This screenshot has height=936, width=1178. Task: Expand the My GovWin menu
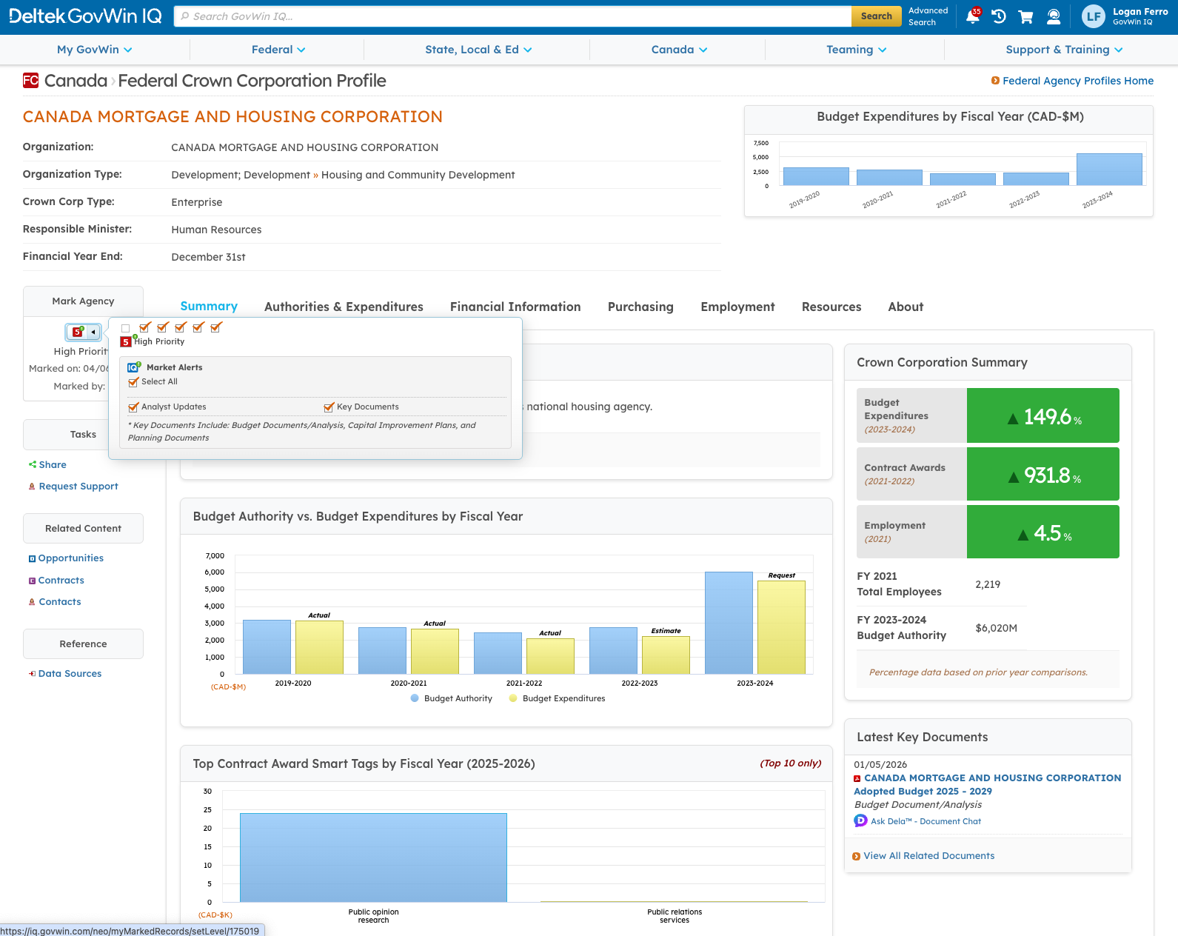95,50
